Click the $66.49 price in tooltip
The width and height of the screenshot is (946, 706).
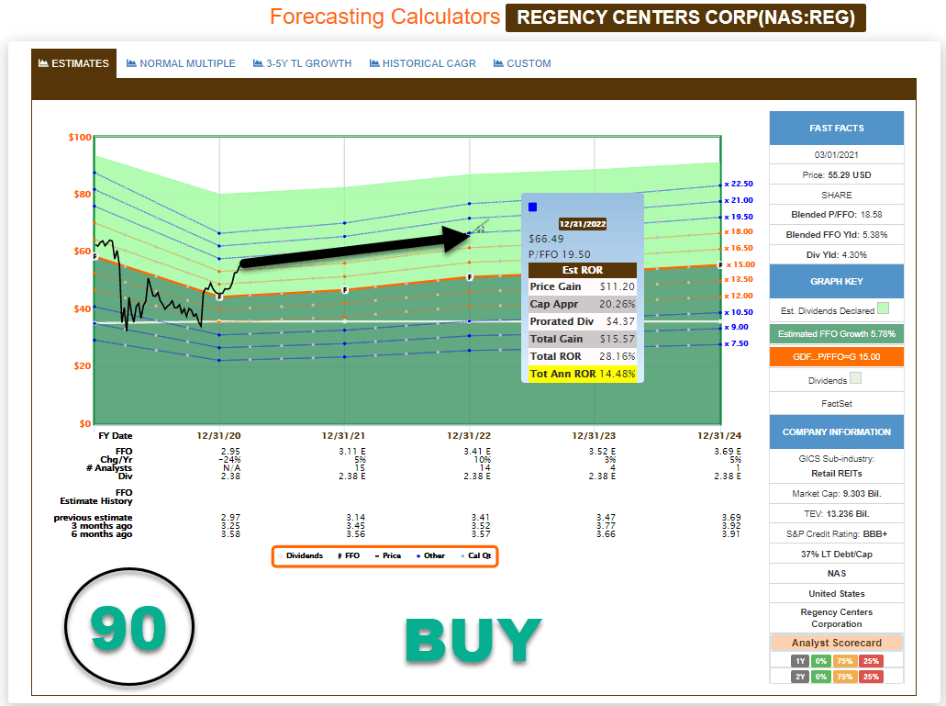(546, 239)
